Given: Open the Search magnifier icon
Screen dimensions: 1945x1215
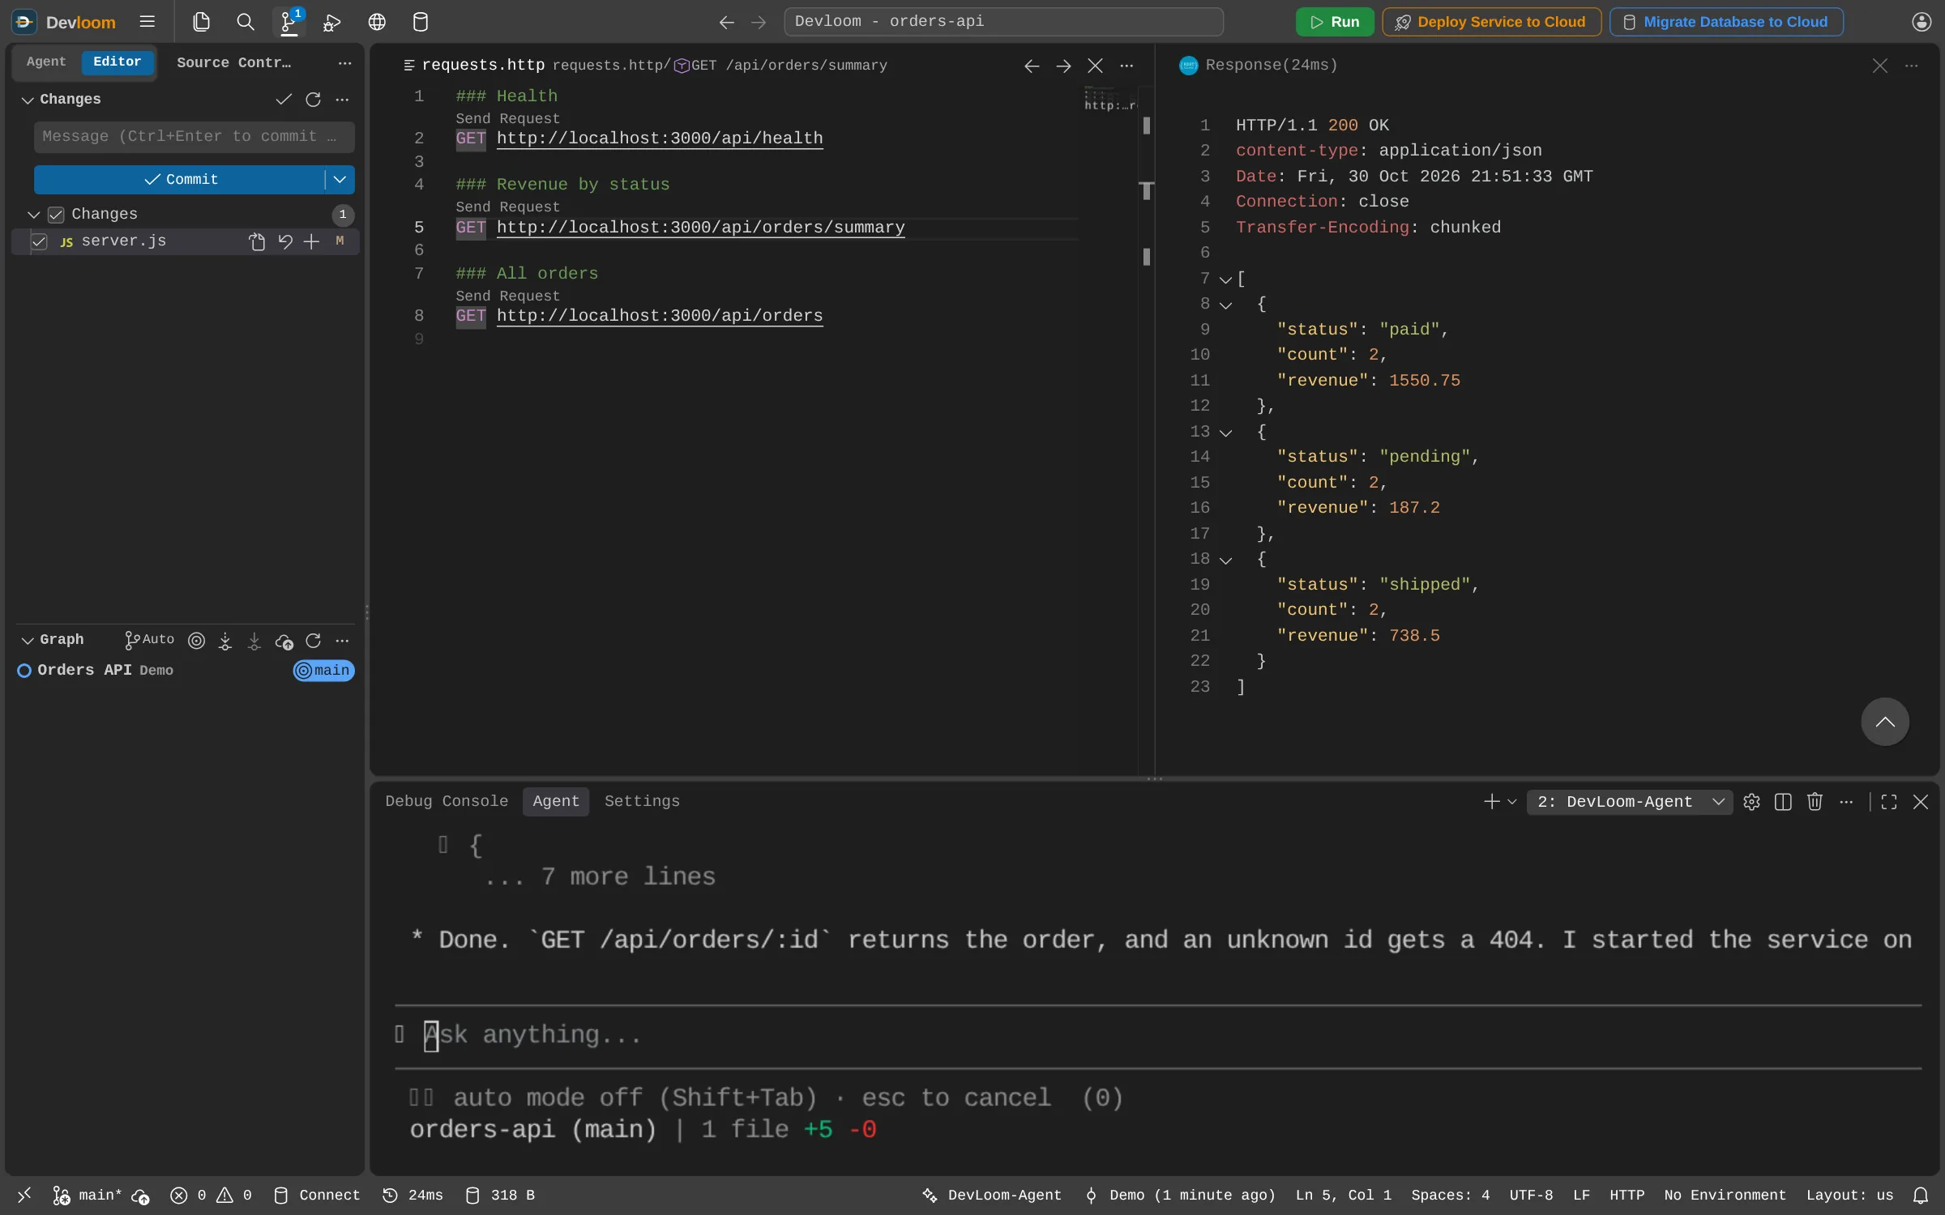Looking at the screenshot, I should pyautogui.click(x=245, y=22).
